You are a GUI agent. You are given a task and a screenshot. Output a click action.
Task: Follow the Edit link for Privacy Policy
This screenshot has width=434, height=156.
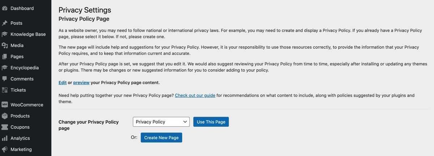click(x=63, y=83)
